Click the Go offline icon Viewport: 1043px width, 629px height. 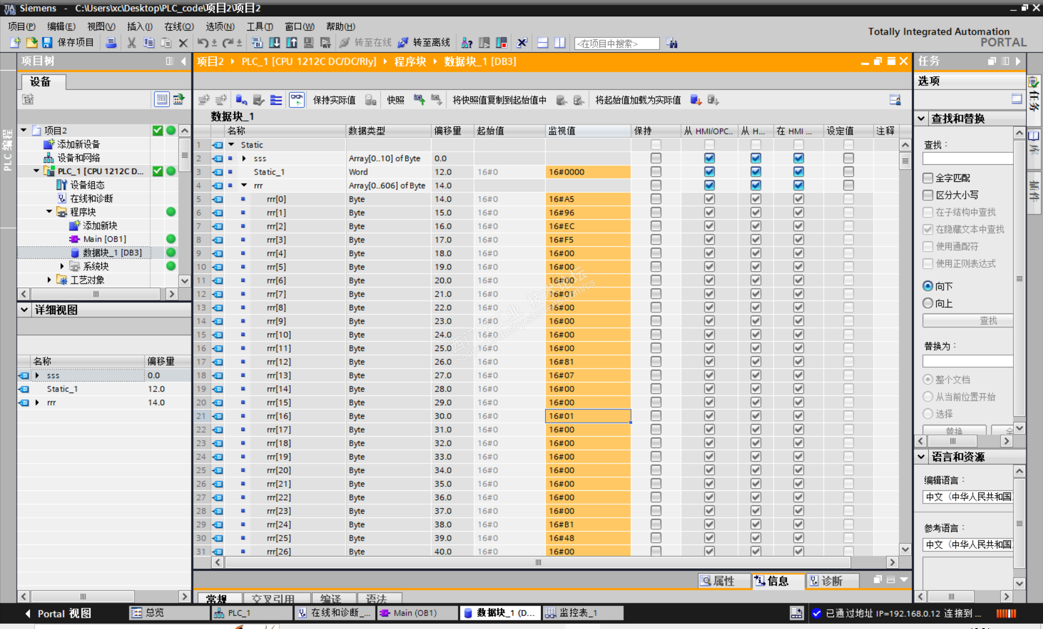[x=403, y=42]
